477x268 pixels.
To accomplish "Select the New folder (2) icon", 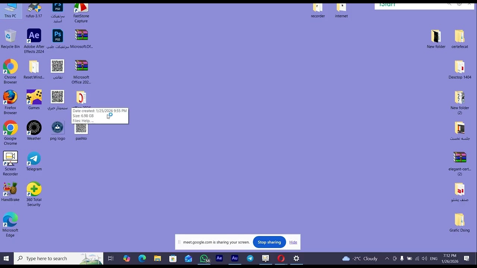I will [x=460, y=102].
